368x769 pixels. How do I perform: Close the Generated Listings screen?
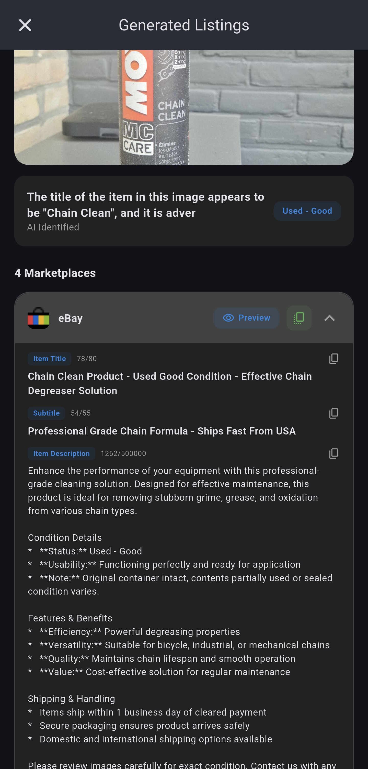25,25
